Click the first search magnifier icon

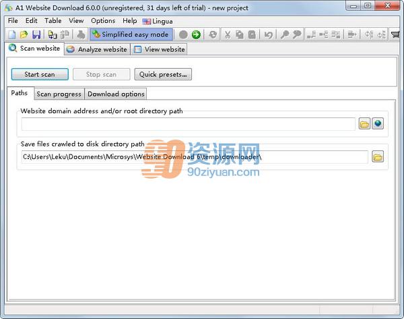coord(284,34)
